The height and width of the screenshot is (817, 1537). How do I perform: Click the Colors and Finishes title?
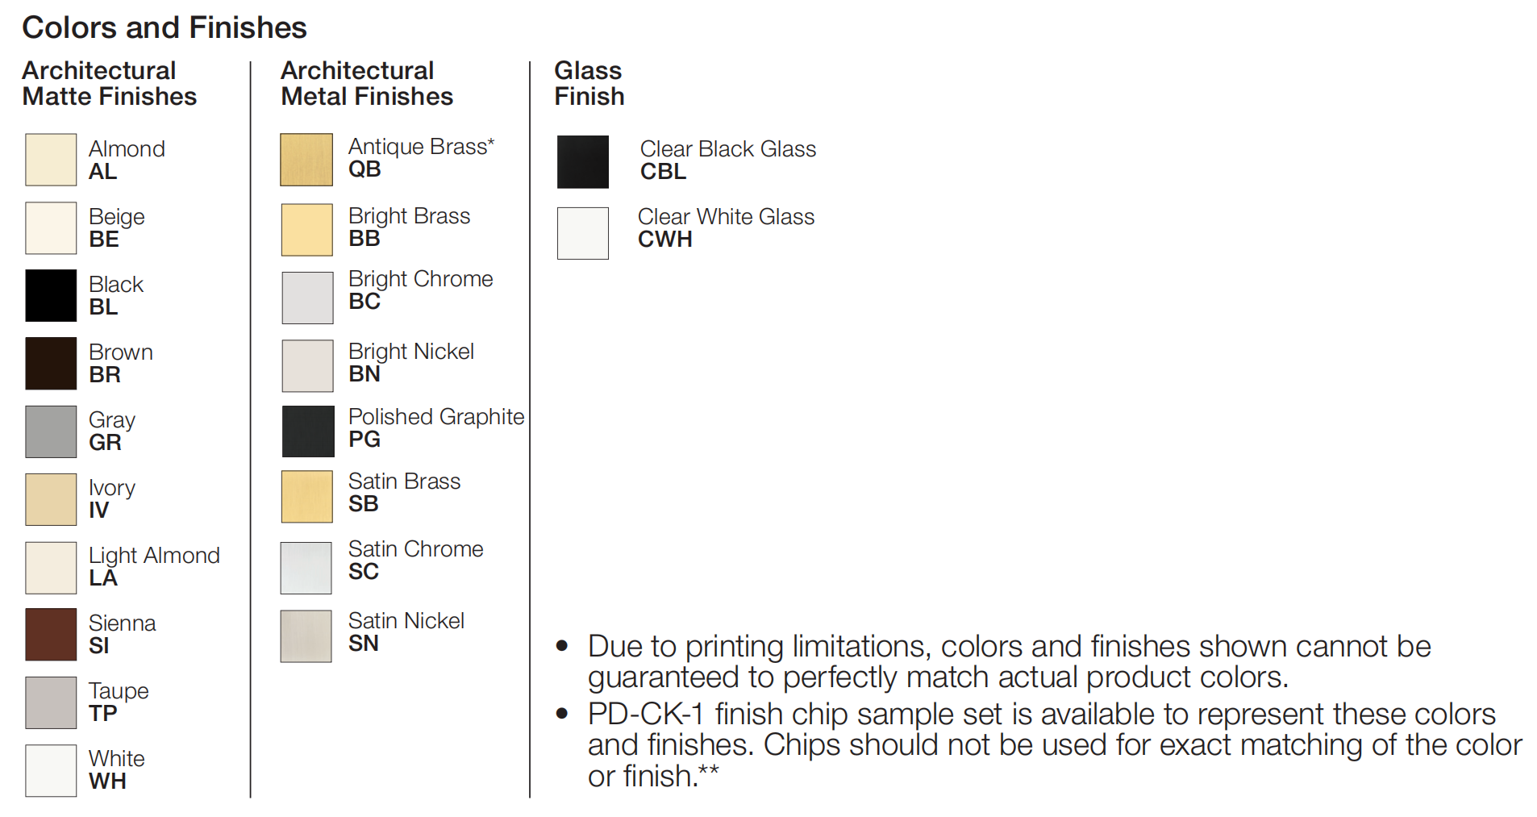coord(165,27)
